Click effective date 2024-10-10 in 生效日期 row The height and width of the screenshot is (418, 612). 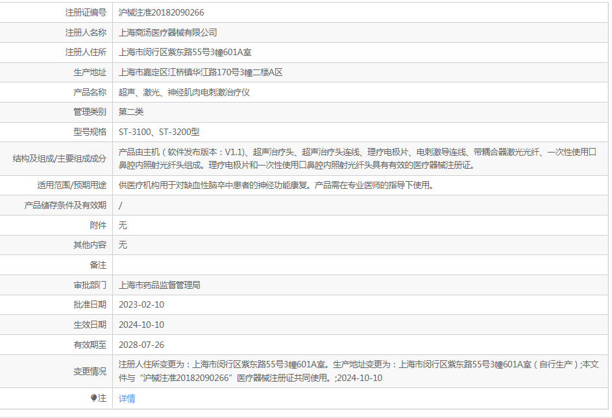[x=141, y=325]
